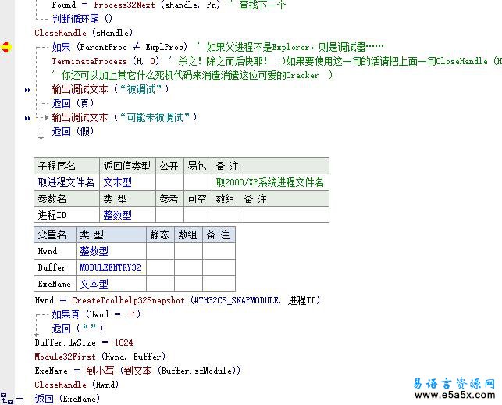Toggle the 公开 cell for 取进程文件名

click(x=169, y=182)
